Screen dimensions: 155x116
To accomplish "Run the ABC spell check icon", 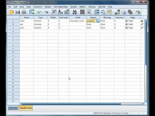I will (138, 12).
